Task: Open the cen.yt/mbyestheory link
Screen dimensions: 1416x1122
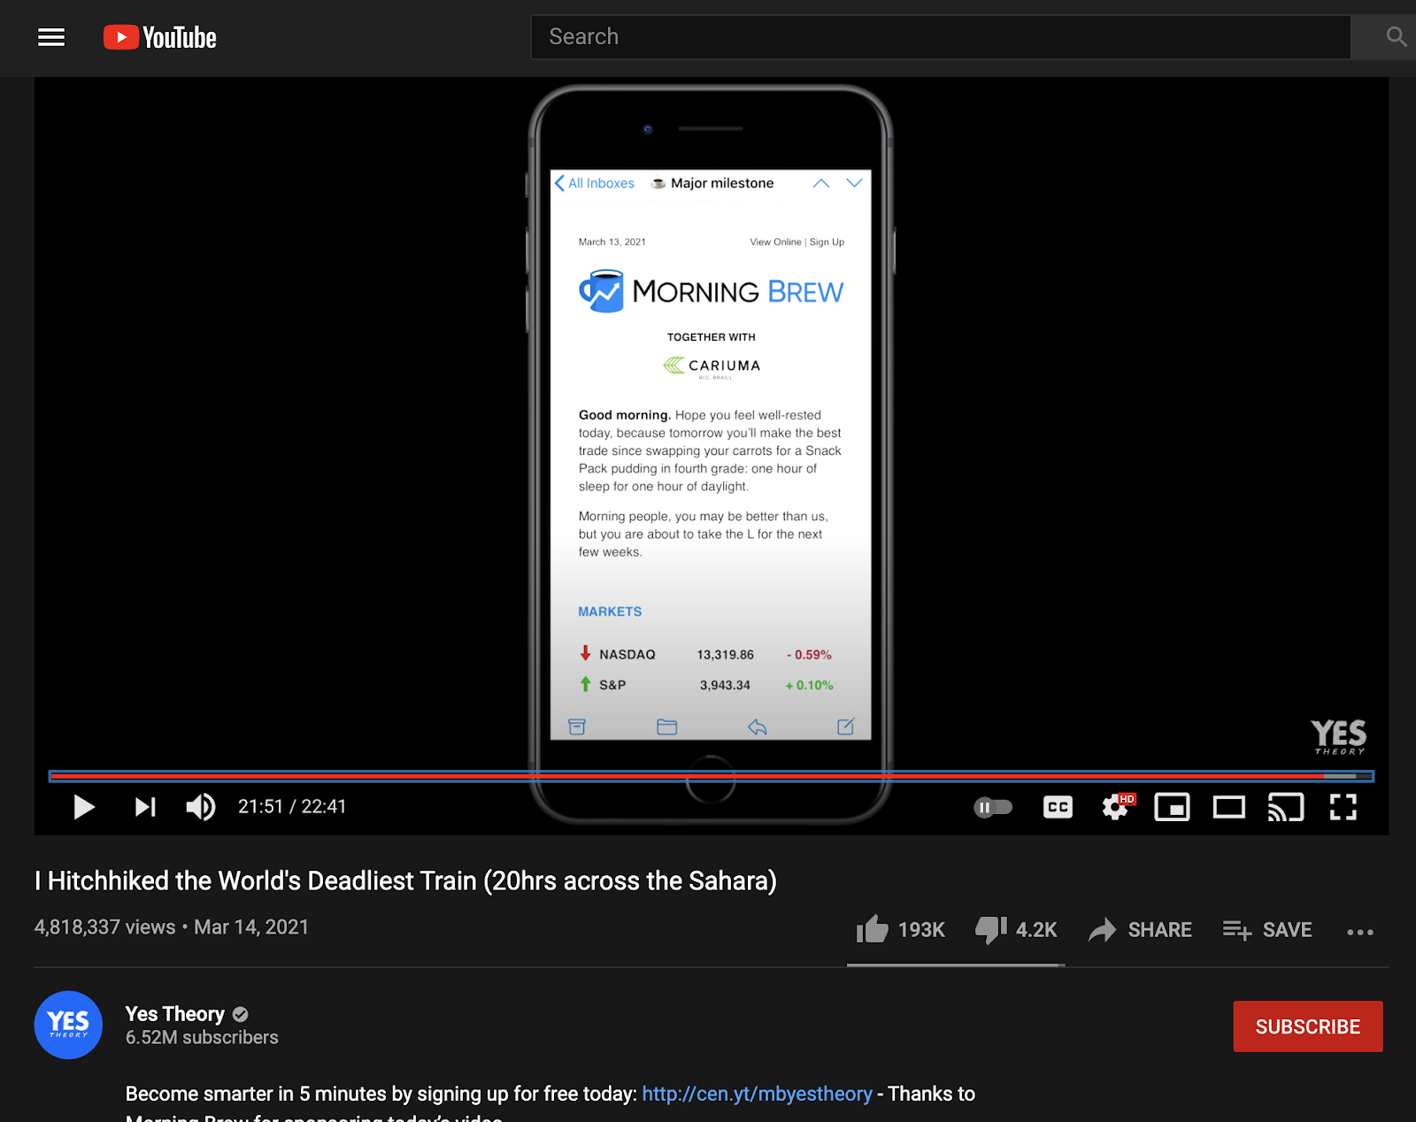Action: (x=757, y=1094)
